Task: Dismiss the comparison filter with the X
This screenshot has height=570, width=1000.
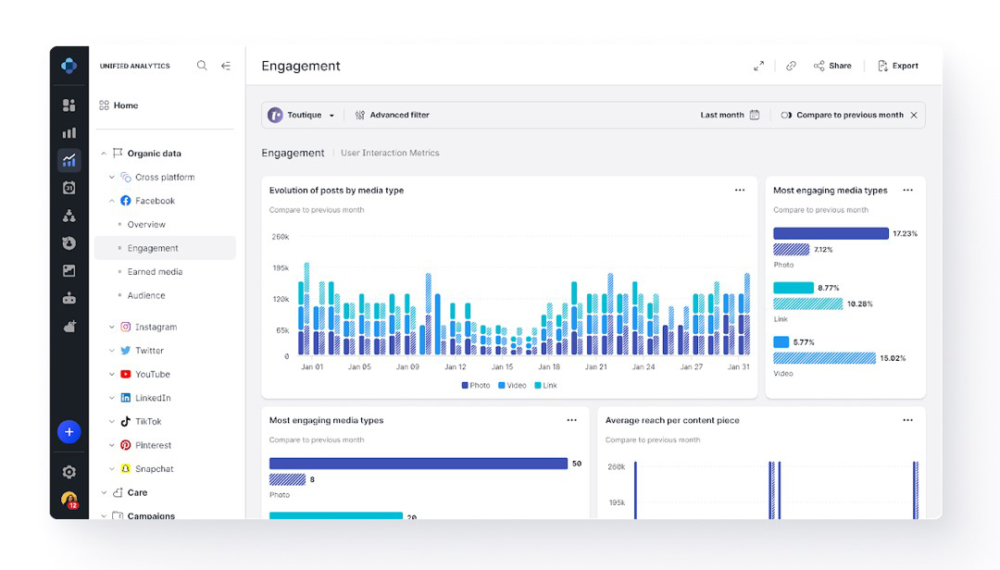Action: [x=914, y=114]
